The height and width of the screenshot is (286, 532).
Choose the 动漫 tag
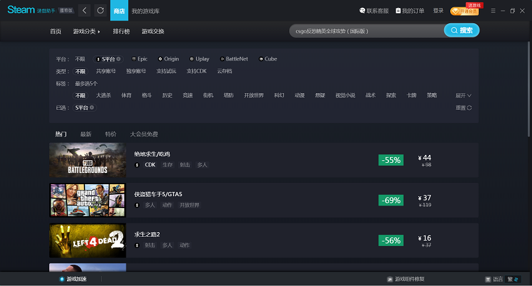[300, 96]
